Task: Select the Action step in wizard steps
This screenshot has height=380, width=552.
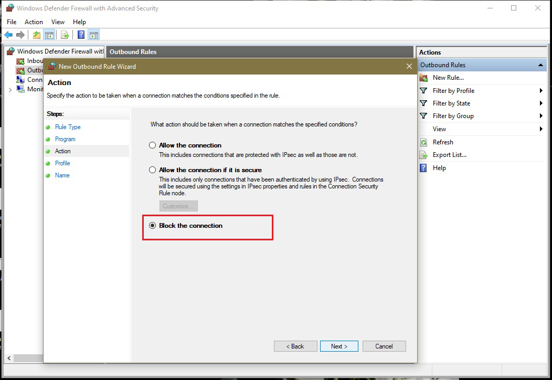Action: click(62, 151)
